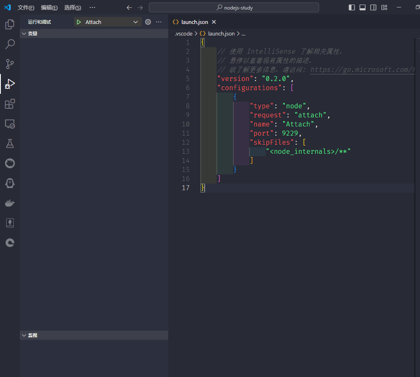This screenshot has height=377, width=420.
Task: Click the IntelliSense comment on line 2
Action: click(280, 51)
